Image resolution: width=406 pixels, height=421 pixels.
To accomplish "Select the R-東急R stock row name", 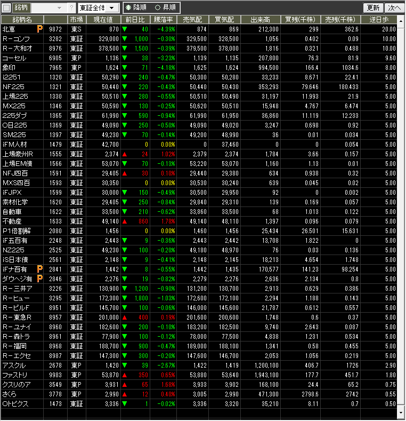I will click(x=17, y=317).
